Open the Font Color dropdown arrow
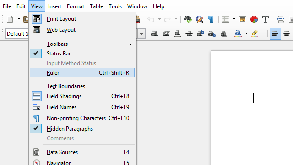293x165 pixels. tap(246, 33)
